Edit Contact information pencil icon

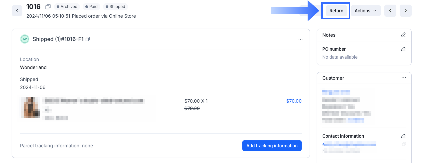click(x=403, y=136)
